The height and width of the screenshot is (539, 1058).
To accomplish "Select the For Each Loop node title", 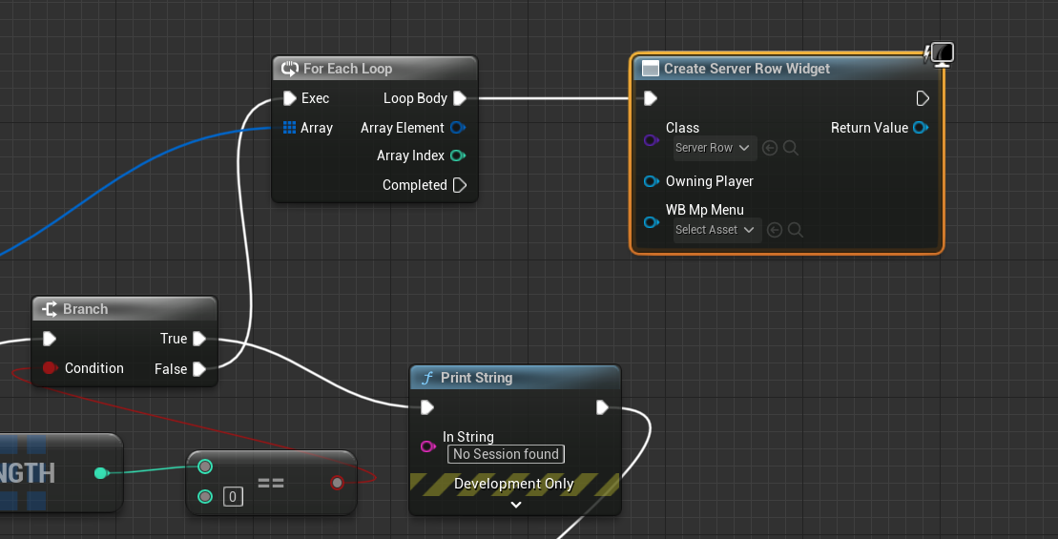I will [347, 69].
